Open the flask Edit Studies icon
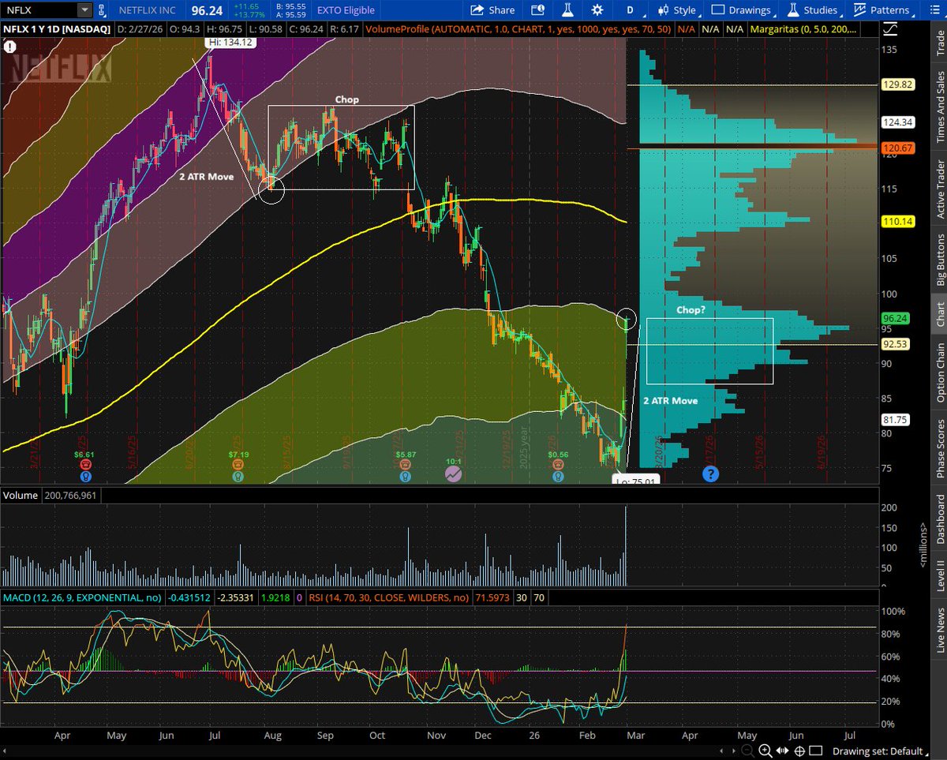947x760 pixels. click(567, 10)
